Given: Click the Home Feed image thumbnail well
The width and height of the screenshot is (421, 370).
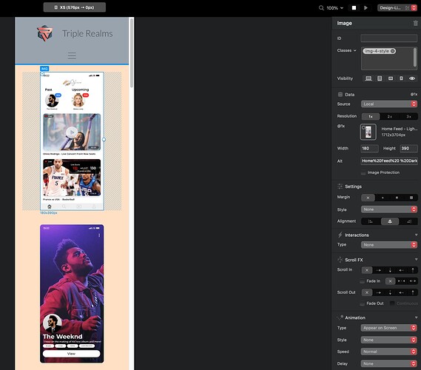Looking at the screenshot, I should (368, 132).
